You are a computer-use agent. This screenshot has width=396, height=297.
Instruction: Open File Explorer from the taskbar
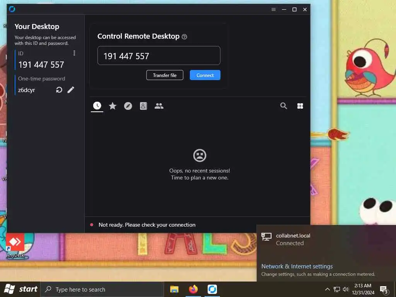174,289
